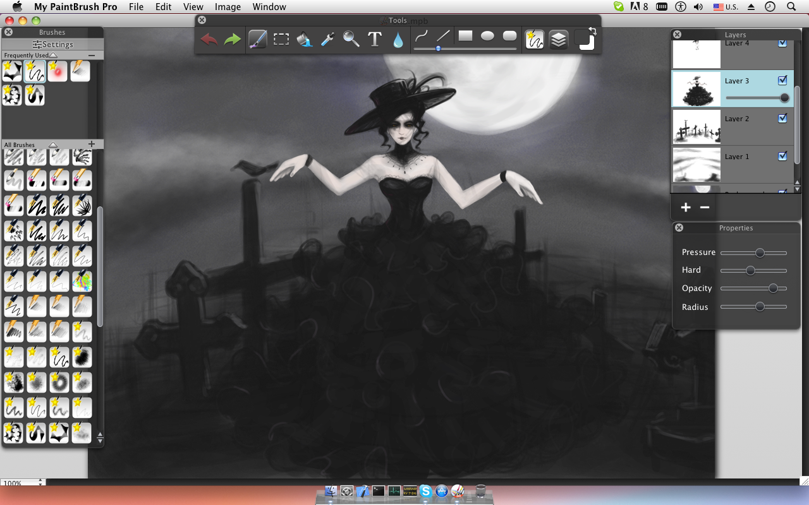Choose the Ellipse shape tool
Screen dimensions: 809x505
click(x=487, y=36)
